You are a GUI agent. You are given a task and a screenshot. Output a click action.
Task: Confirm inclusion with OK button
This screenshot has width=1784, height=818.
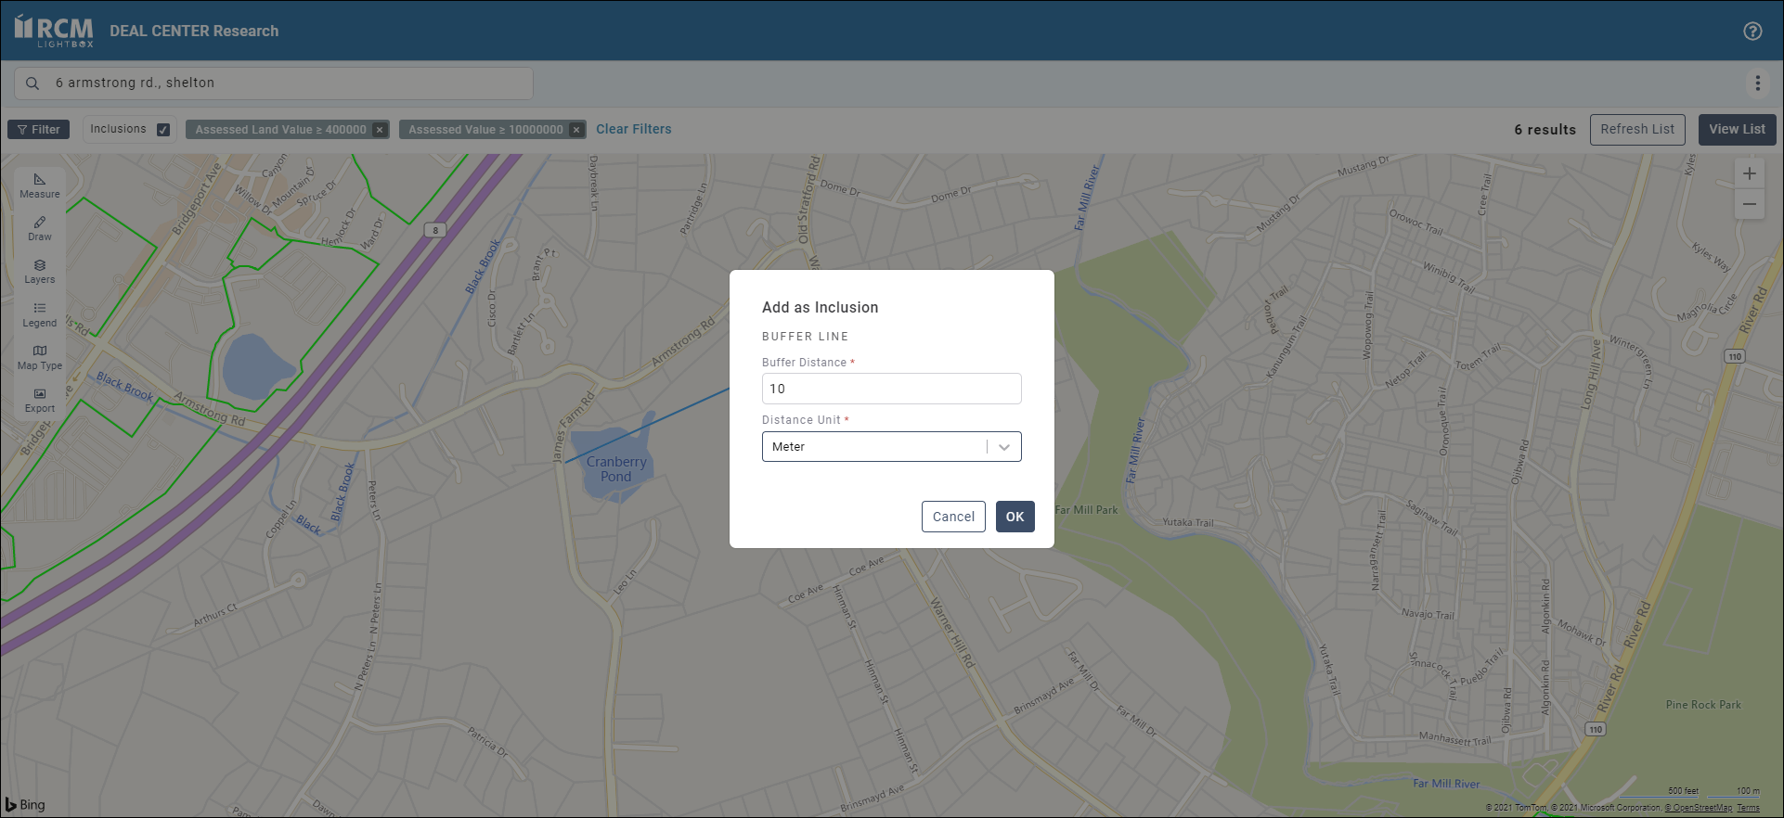(1015, 517)
